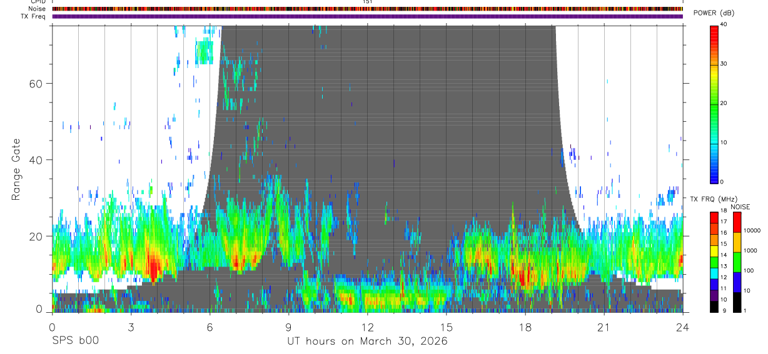Click the 11 tick on TX FRQ scale

pyautogui.click(x=724, y=288)
